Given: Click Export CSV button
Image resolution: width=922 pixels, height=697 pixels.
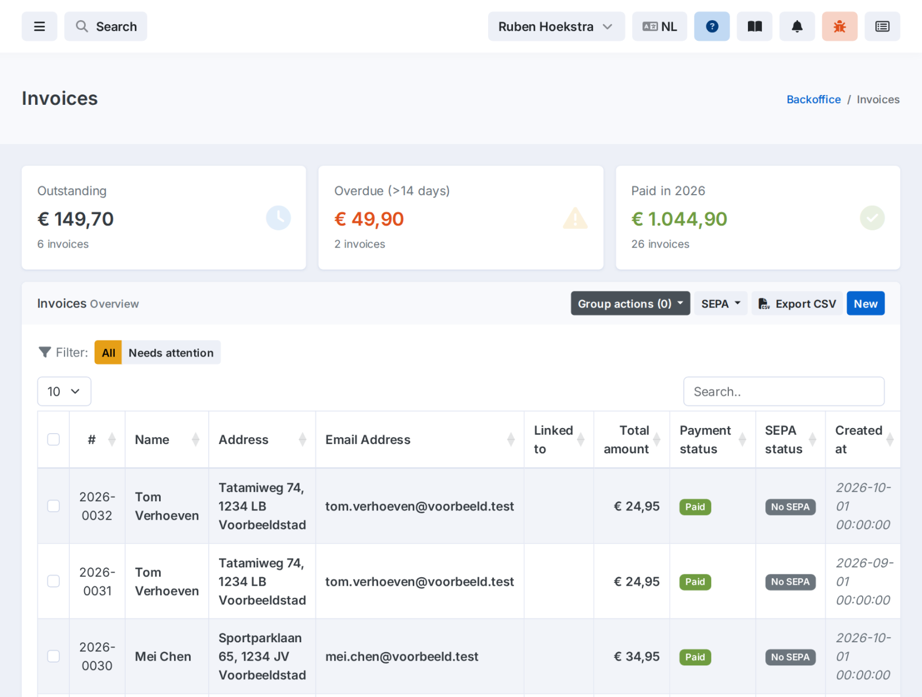Looking at the screenshot, I should [797, 304].
